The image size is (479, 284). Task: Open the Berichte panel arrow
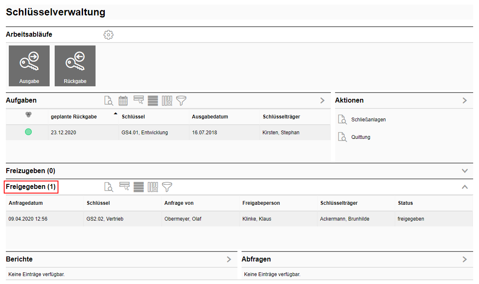click(x=229, y=259)
